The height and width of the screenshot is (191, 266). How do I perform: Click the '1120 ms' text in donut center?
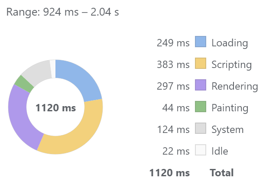[x=55, y=108]
